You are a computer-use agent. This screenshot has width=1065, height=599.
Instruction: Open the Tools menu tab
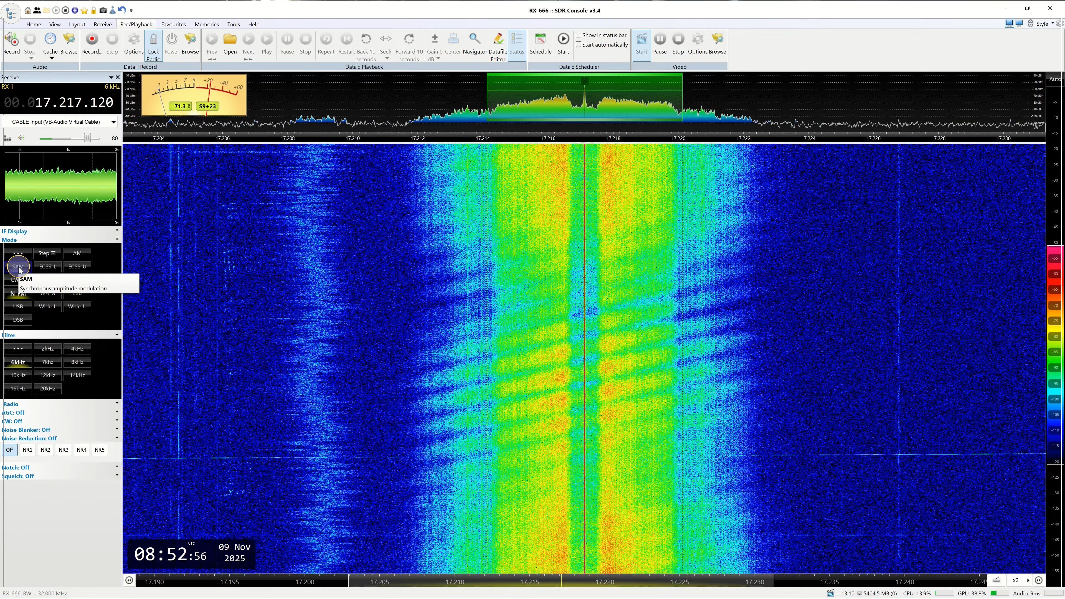233,24
